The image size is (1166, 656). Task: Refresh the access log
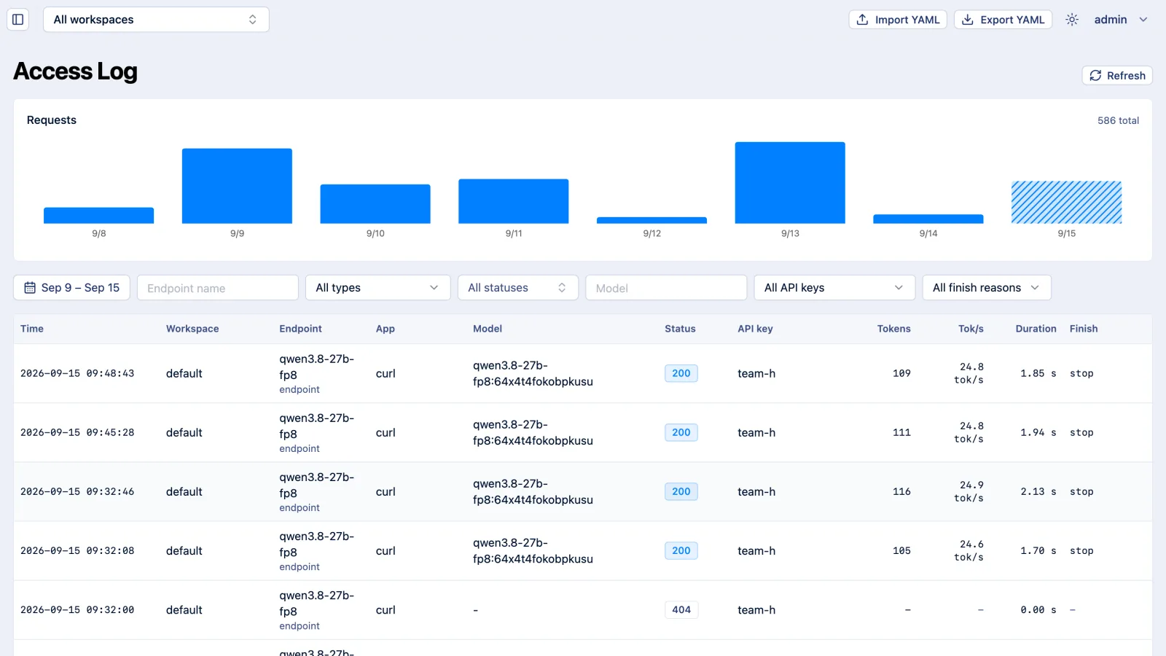1117,76
